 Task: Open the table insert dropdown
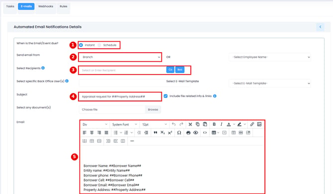[215, 133]
